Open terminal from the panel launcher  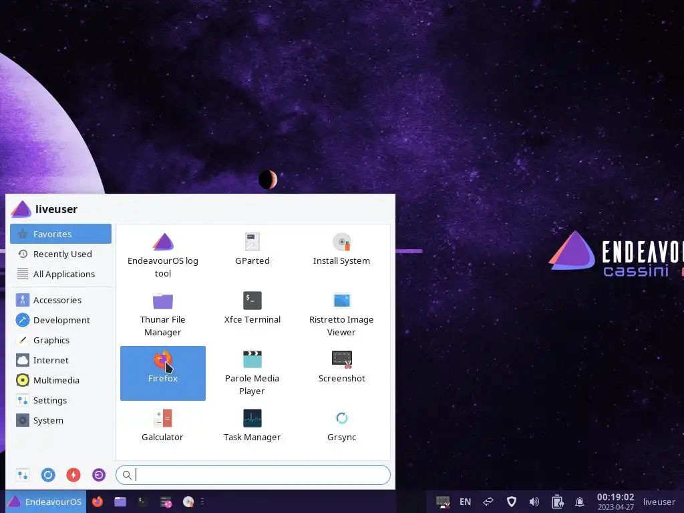(143, 502)
